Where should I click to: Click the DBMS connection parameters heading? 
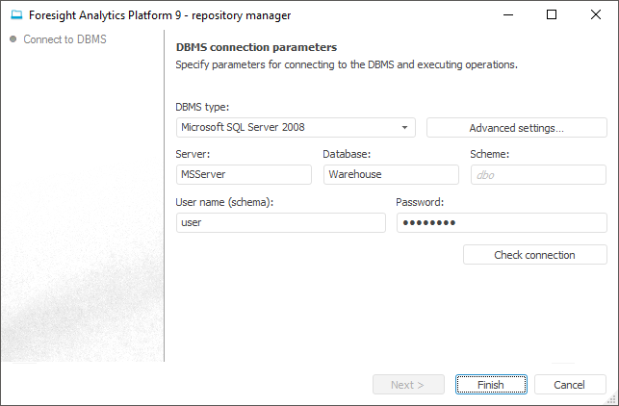tap(256, 46)
